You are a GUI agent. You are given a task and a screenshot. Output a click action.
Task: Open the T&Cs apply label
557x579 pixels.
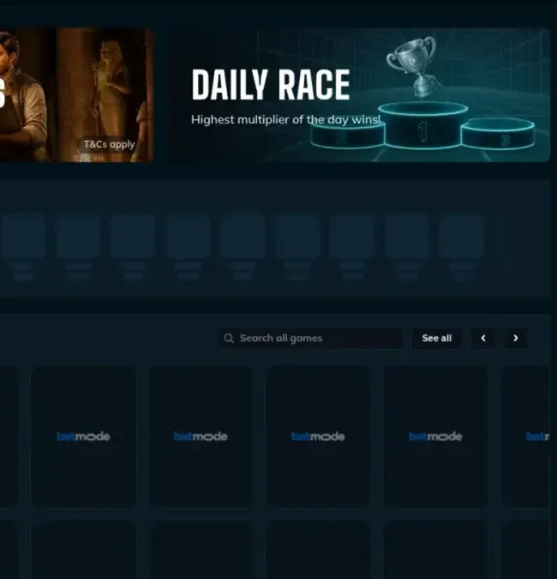coord(109,144)
